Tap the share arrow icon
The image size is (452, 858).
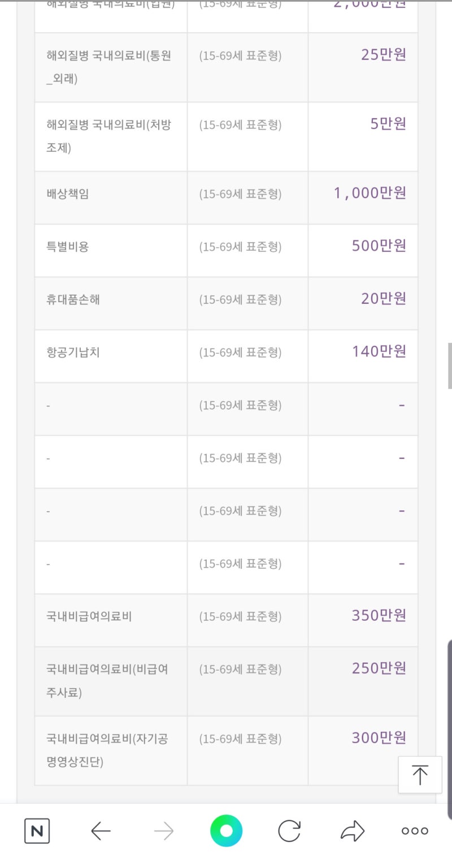[x=353, y=831]
